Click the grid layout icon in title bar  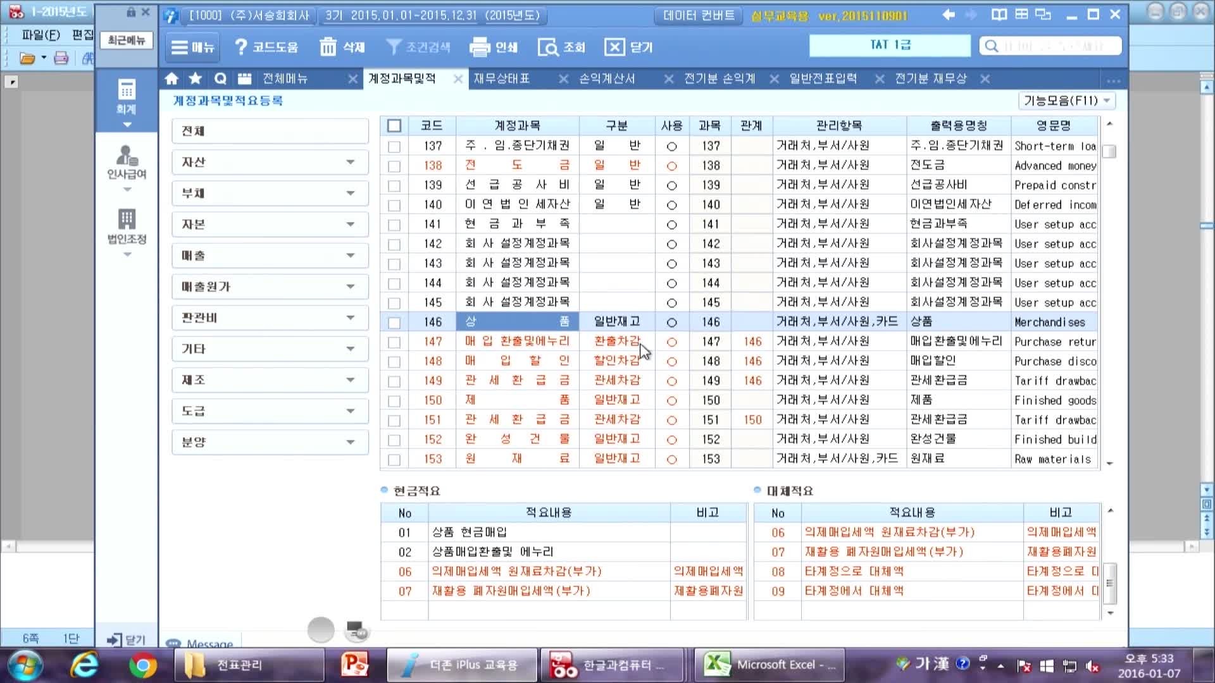click(x=1021, y=15)
